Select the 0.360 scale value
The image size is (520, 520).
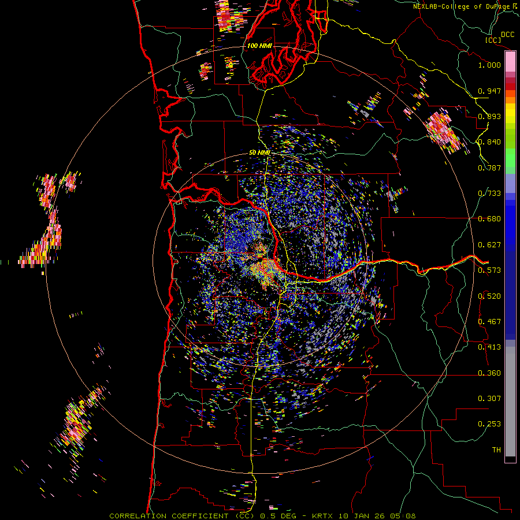click(489, 373)
